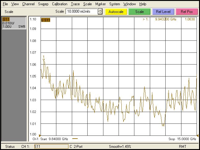This screenshot has height=150, width=200.
Task: Increase scale value with up arrow
Action: point(100,10)
